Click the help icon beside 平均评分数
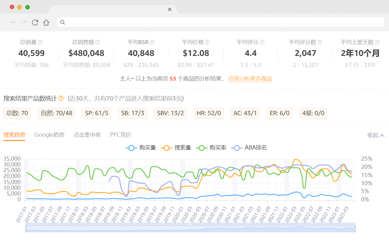The height and width of the screenshot is (243, 389). (x=320, y=42)
